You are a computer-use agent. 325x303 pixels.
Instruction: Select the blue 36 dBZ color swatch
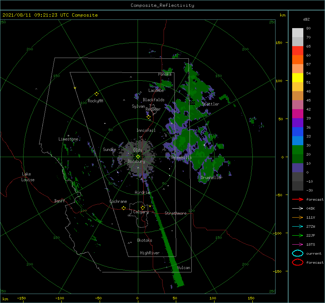tap(298, 132)
